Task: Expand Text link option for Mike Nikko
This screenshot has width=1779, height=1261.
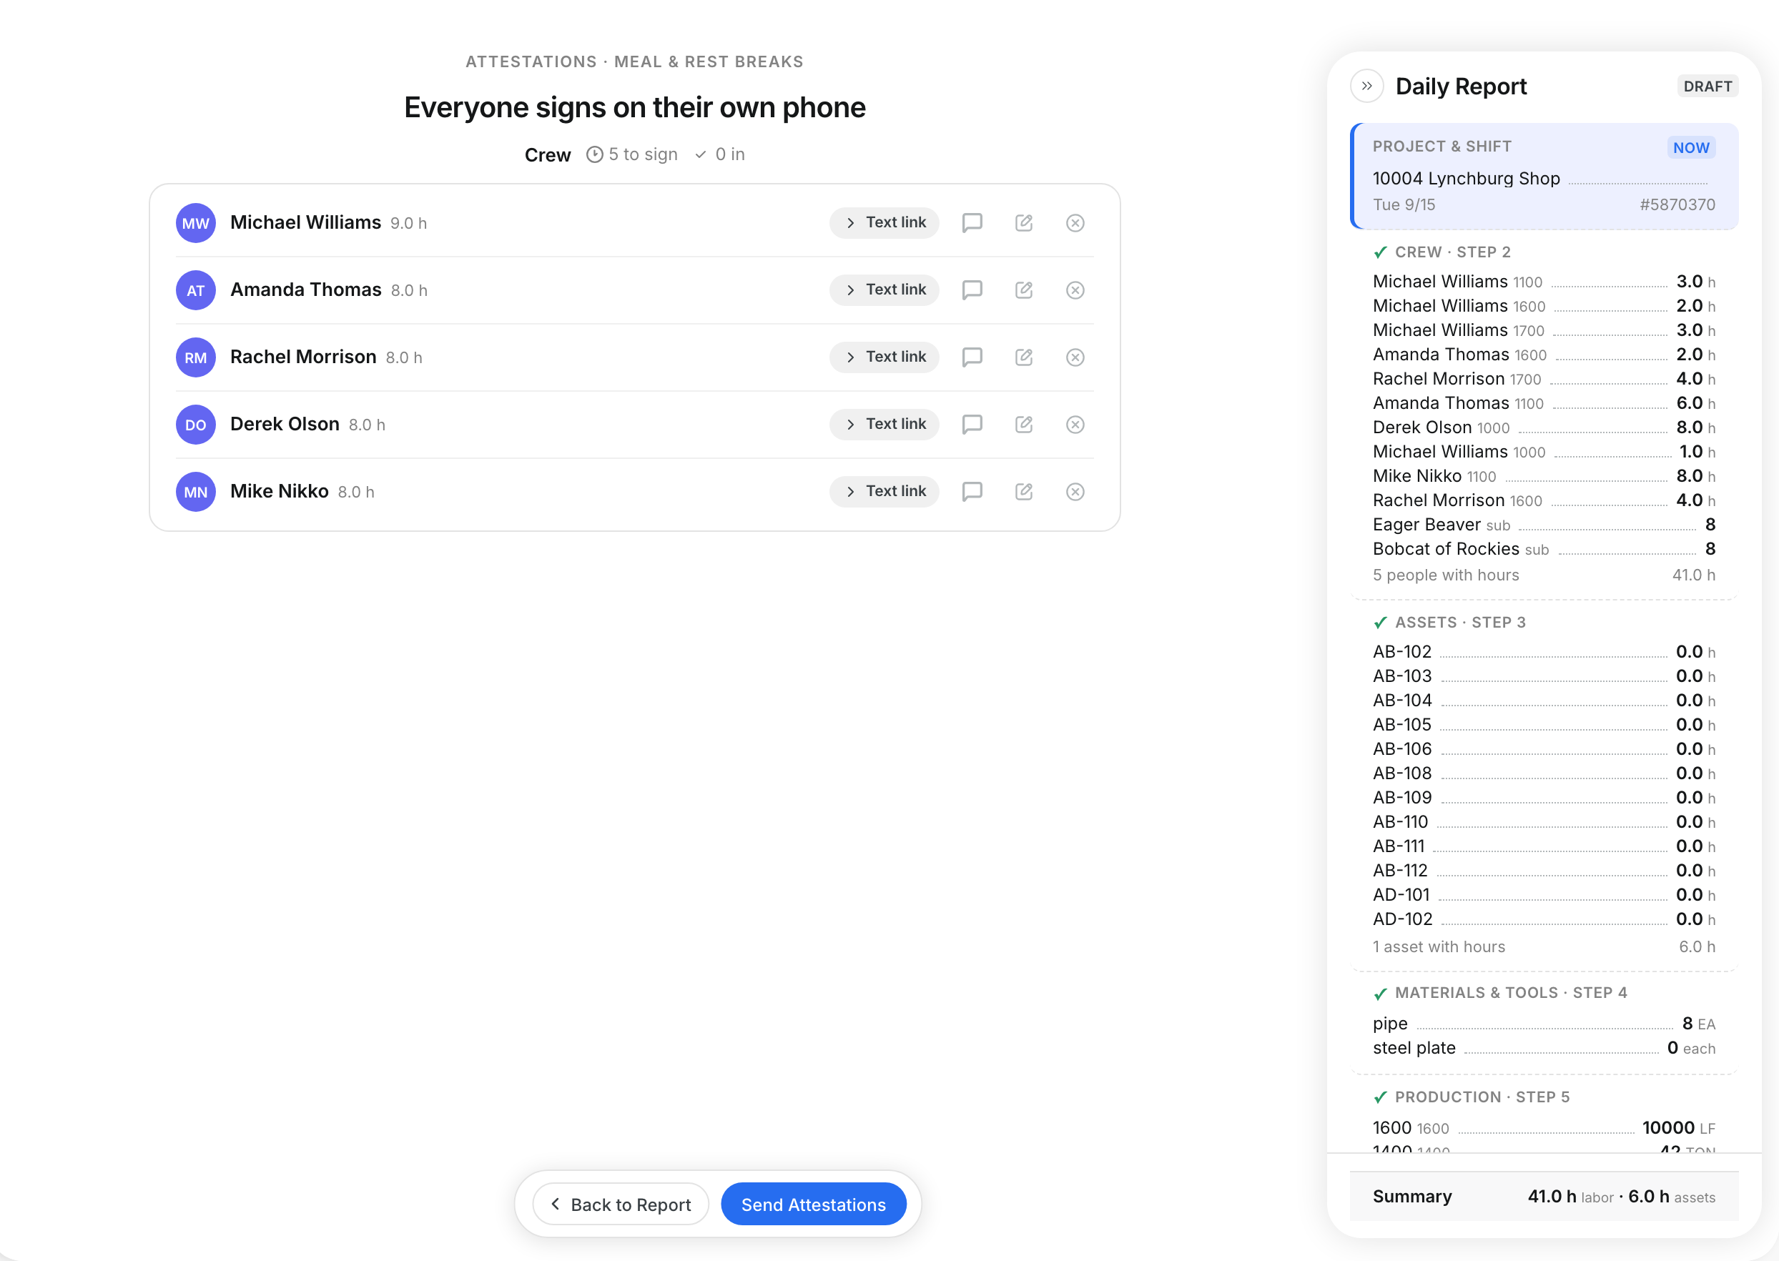Action: pos(884,492)
